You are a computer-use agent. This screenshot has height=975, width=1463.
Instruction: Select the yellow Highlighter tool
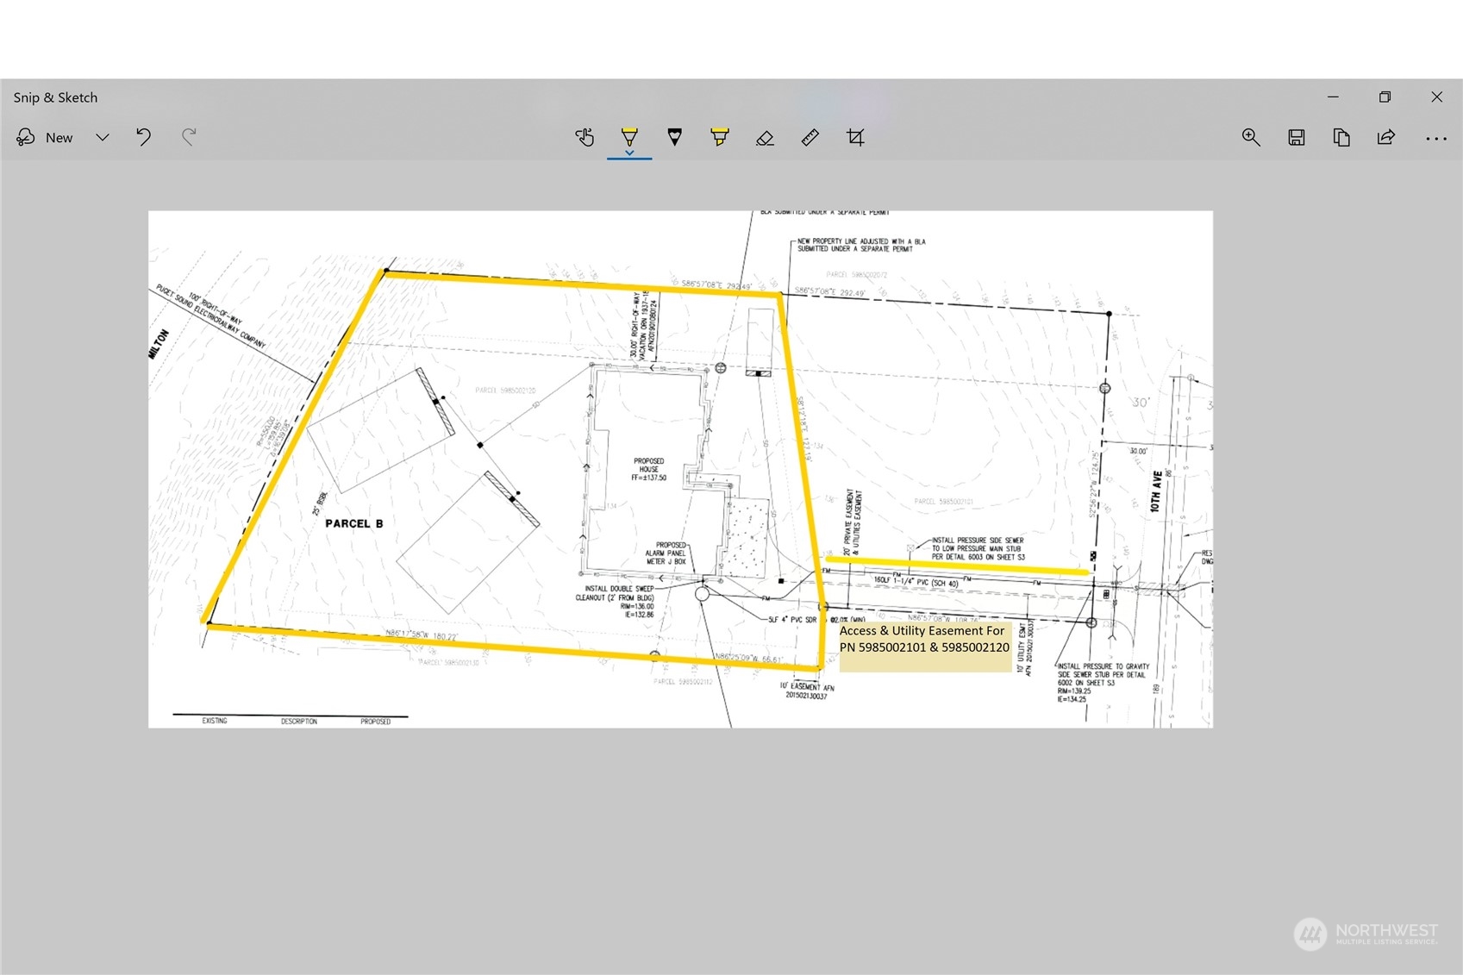720,137
